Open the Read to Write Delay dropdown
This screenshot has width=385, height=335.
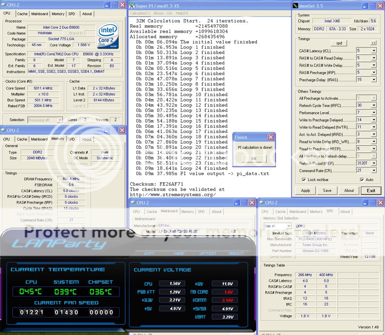[374, 141]
